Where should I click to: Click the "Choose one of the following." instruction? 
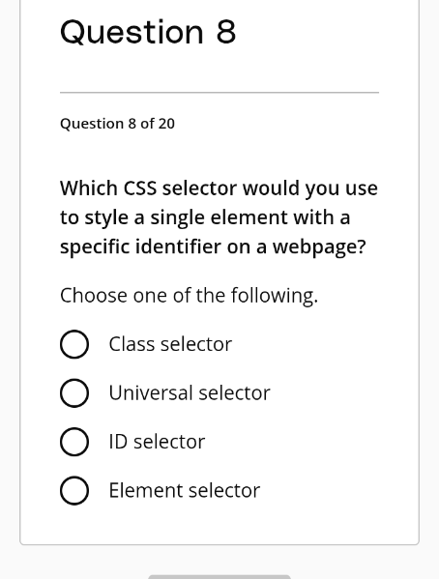point(189,296)
